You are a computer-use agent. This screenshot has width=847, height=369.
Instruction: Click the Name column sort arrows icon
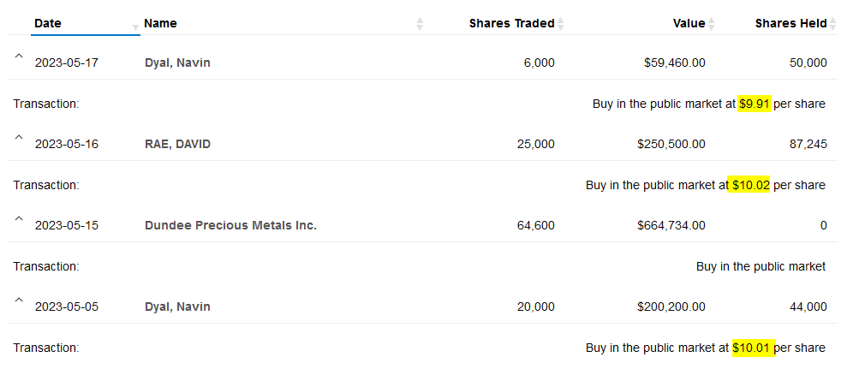point(420,24)
